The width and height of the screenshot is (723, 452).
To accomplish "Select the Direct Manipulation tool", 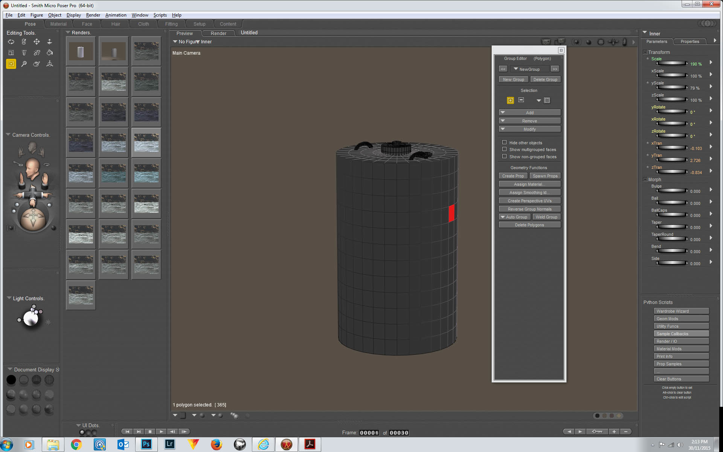I will pos(49,64).
